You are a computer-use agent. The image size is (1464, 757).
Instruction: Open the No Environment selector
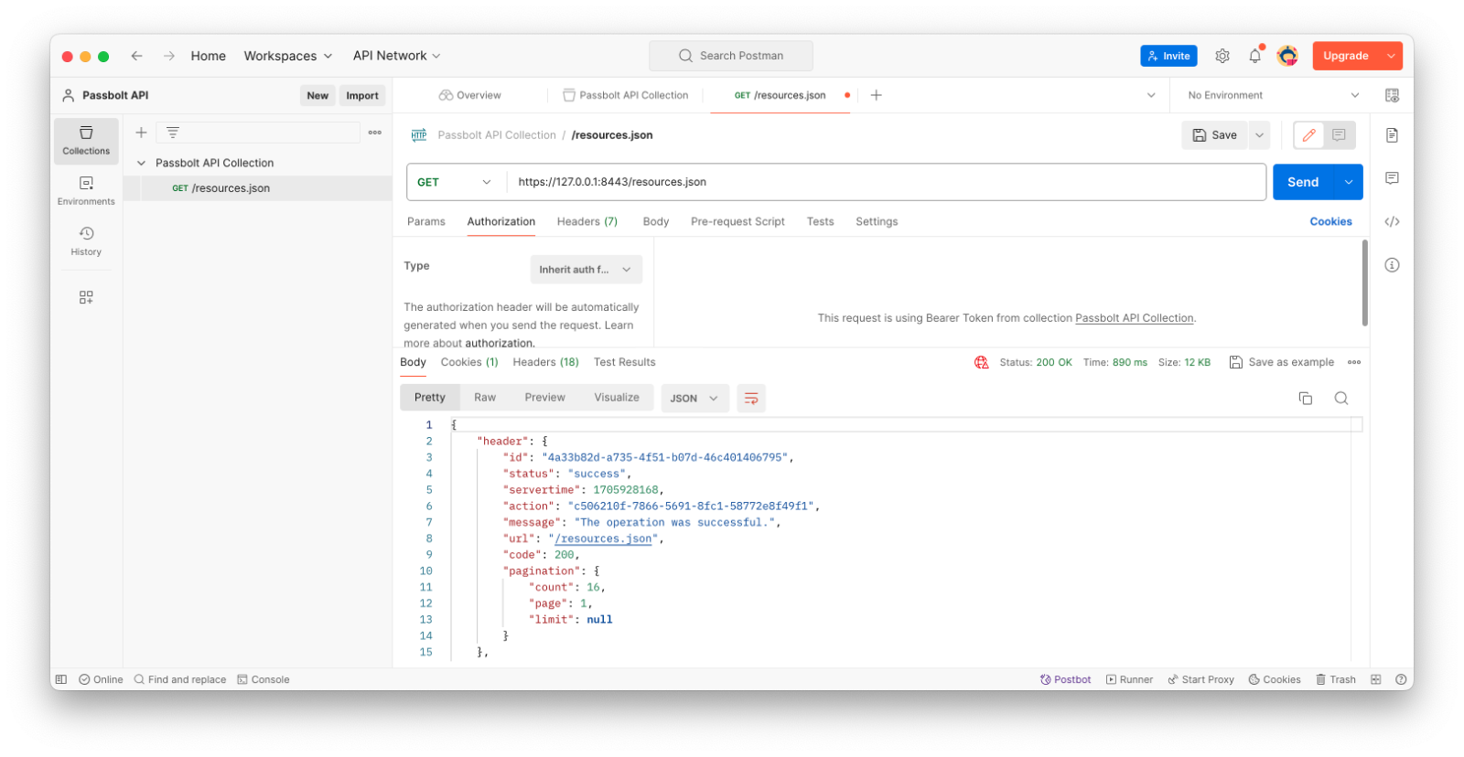pos(1273,95)
